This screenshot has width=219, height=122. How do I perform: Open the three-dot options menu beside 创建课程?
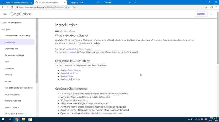click(212, 14)
